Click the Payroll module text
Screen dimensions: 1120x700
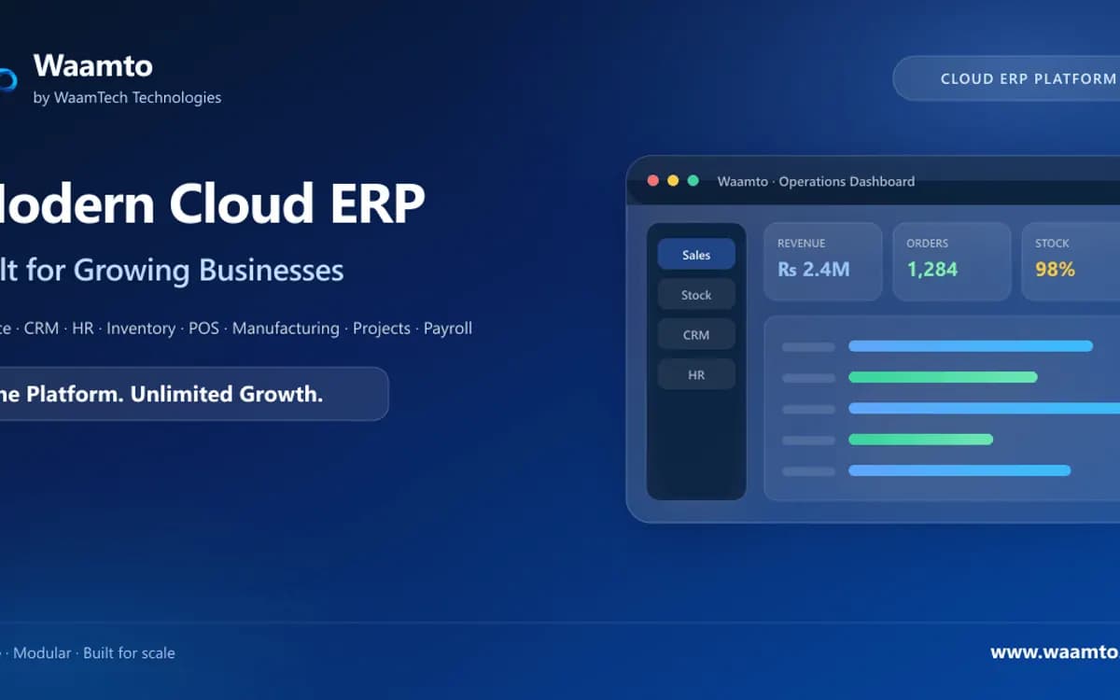coord(448,329)
